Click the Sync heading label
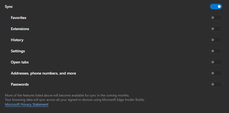The image size is (229, 113). 9,7
